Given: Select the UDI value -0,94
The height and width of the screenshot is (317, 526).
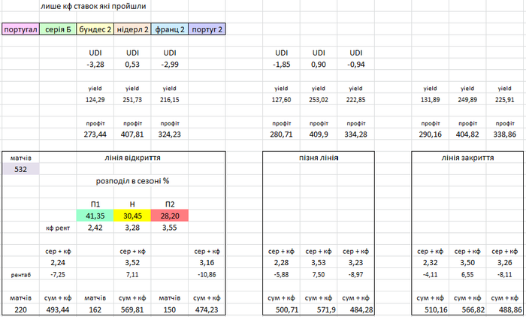Looking at the screenshot, I should tap(356, 65).
